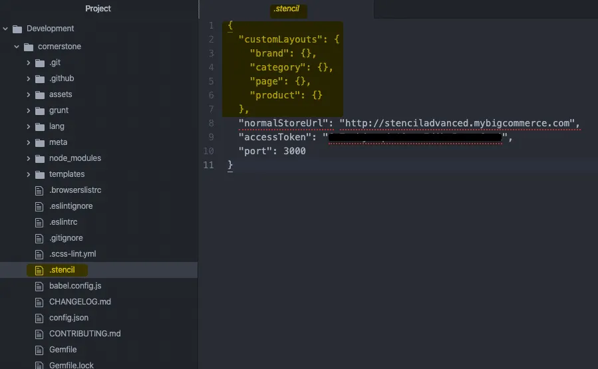Click the .gitignore file icon
The width and height of the screenshot is (598, 369).
(39, 239)
